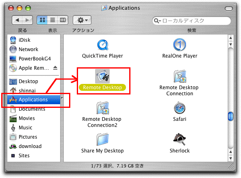241x178 pixels.
Task: Select the Remote Desktop Connection2 icon
Action: click(102, 108)
